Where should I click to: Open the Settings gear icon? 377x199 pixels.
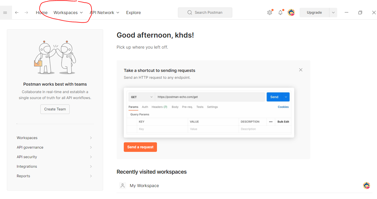tap(270, 13)
